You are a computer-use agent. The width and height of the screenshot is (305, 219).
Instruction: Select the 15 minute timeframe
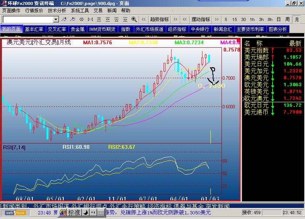(234, 19)
